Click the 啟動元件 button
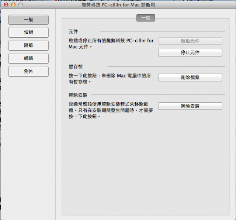Screen dimensions: 236x220 190,41
